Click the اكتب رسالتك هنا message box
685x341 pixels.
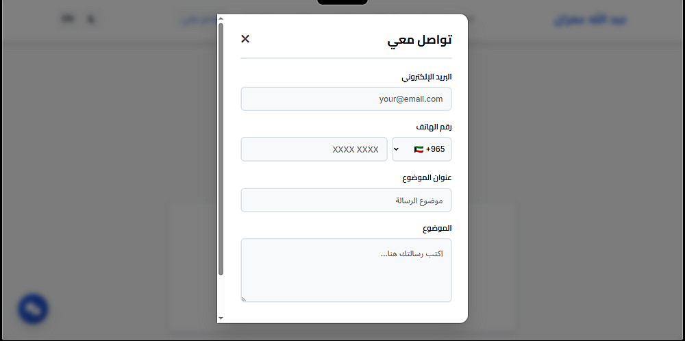coord(346,270)
